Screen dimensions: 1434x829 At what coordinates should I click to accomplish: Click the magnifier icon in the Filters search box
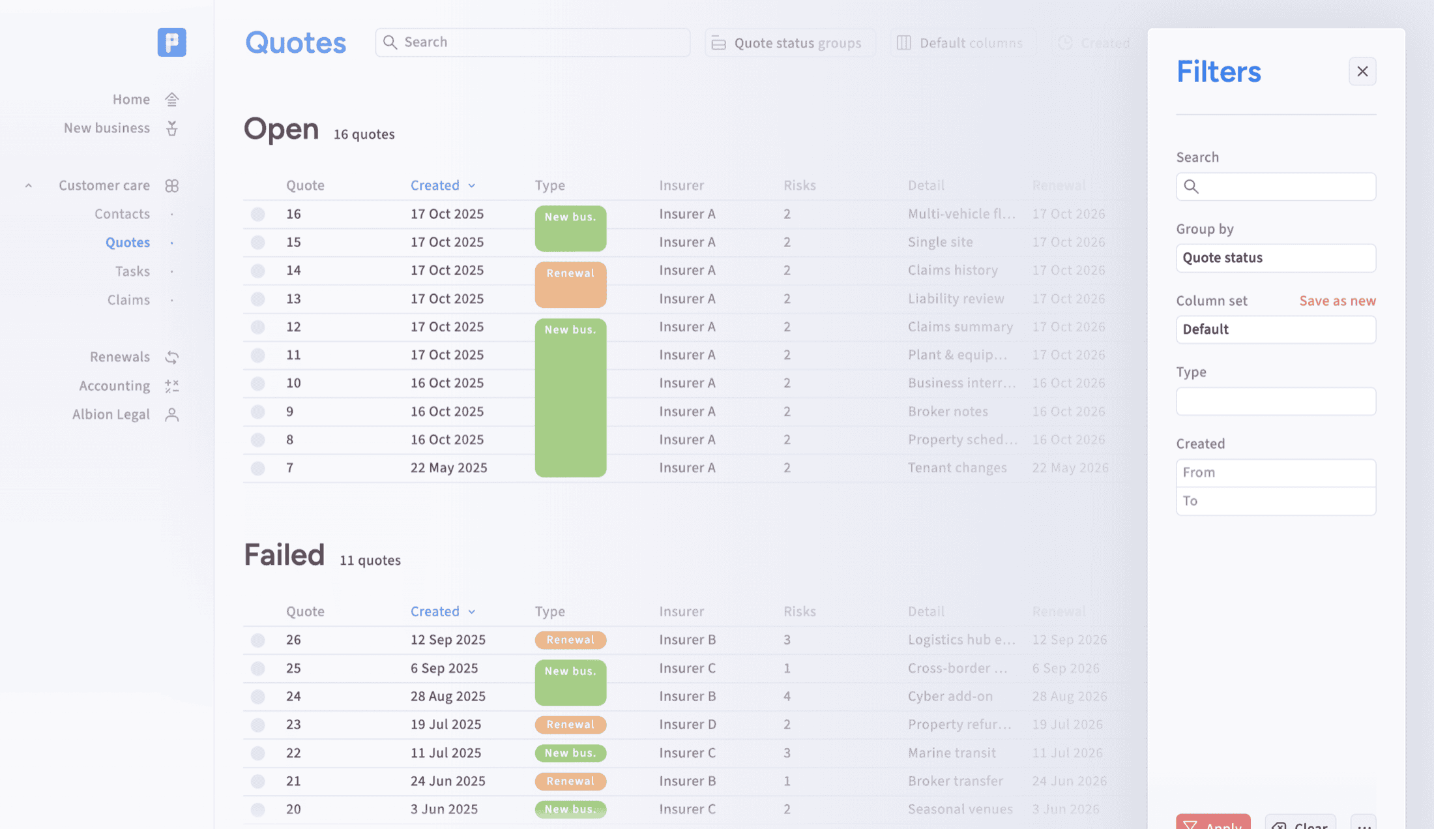click(x=1191, y=187)
